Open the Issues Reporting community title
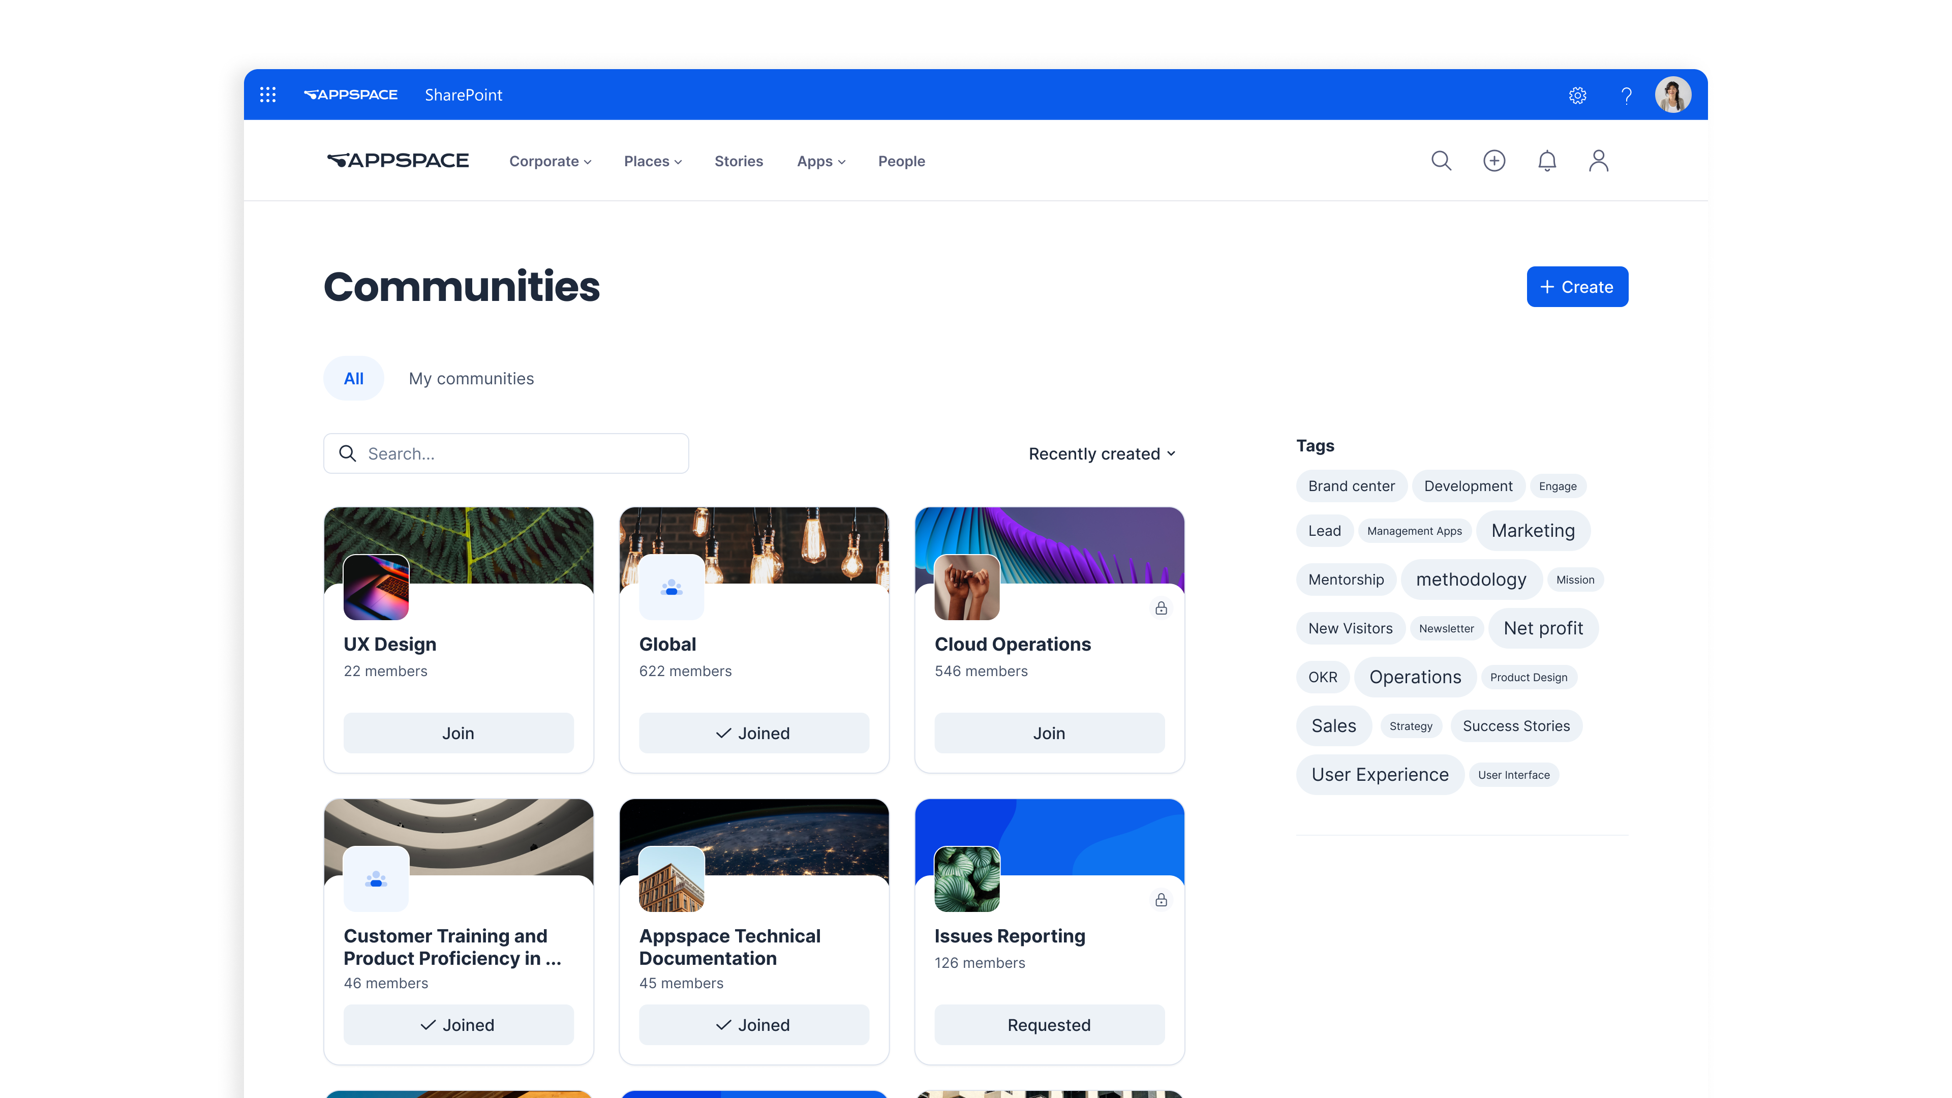Viewport: 1952px width, 1098px height. tap(1010, 936)
